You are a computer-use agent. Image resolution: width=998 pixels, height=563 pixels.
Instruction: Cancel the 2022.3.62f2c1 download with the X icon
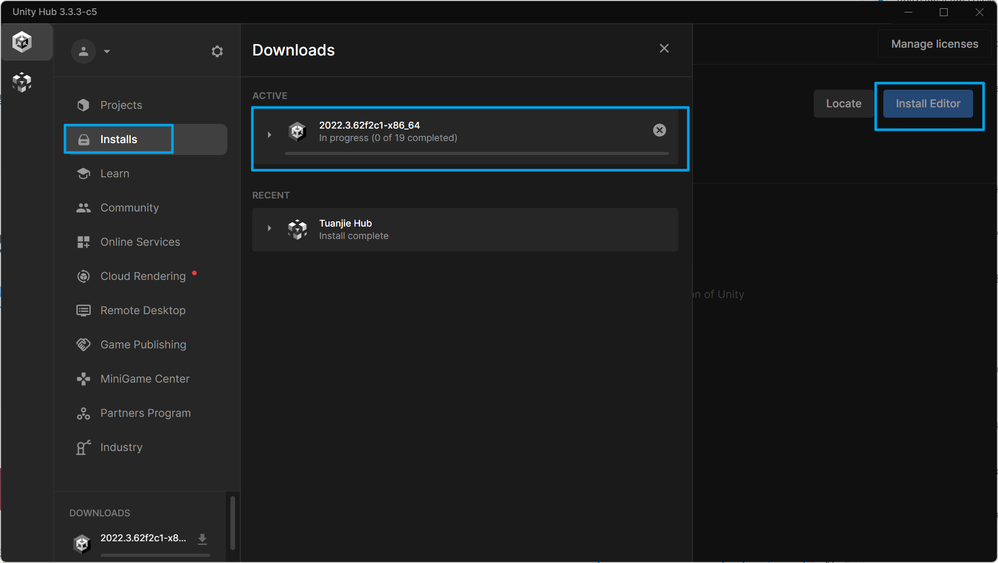tap(659, 130)
